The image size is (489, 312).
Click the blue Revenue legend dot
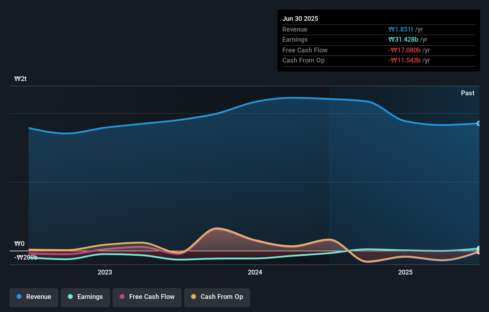(x=19, y=297)
